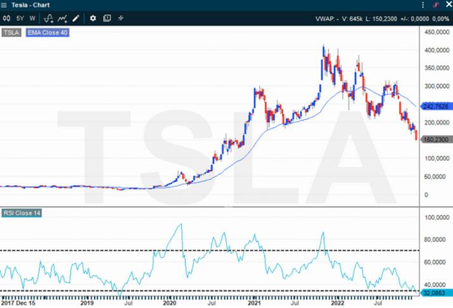
Task: Click the 200,0000 price axis label
Action: pyautogui.click(x=437, y=122)
